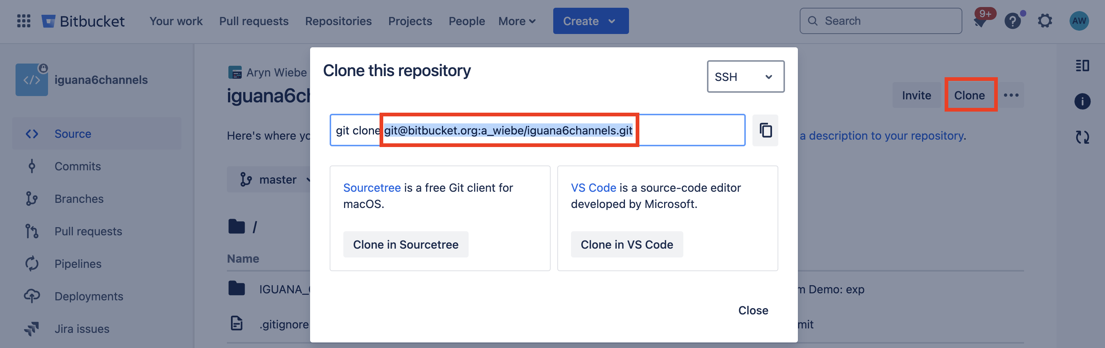
Task: Click the Bitbucket logo
Action: click(x=83, y=21)
